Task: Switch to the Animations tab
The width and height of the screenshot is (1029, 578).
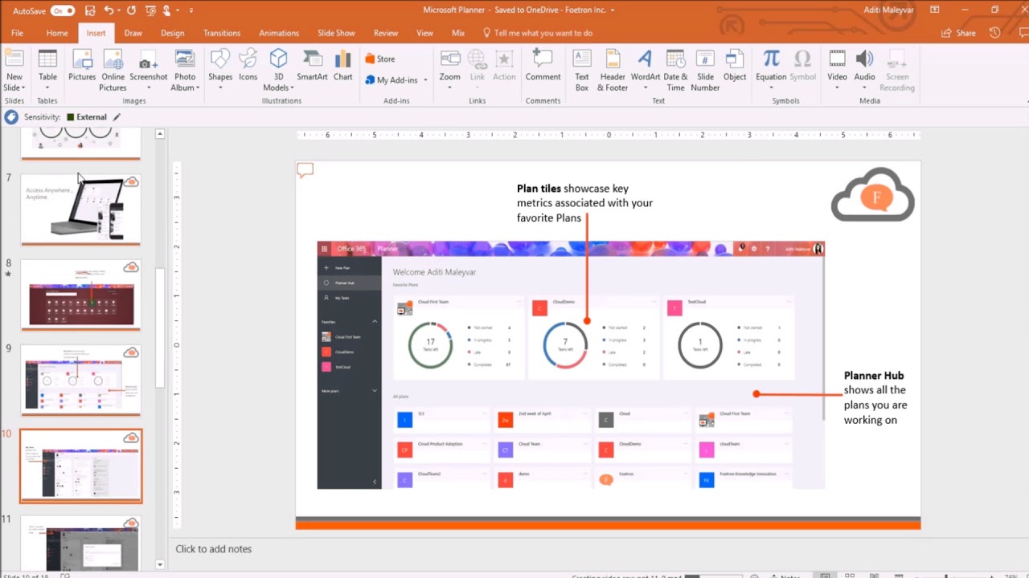Action: coord(279,33)
